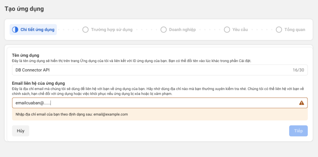
Task: Go to the Trường hợp sử dụng step
Action: 111,30
